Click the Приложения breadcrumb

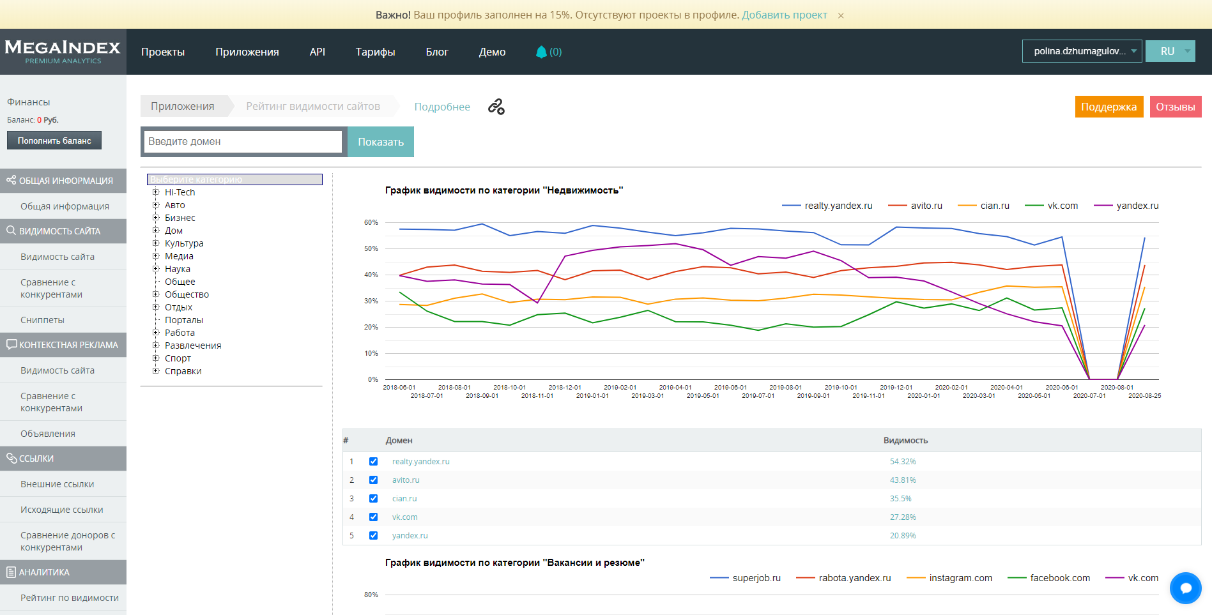click(183, 106)
